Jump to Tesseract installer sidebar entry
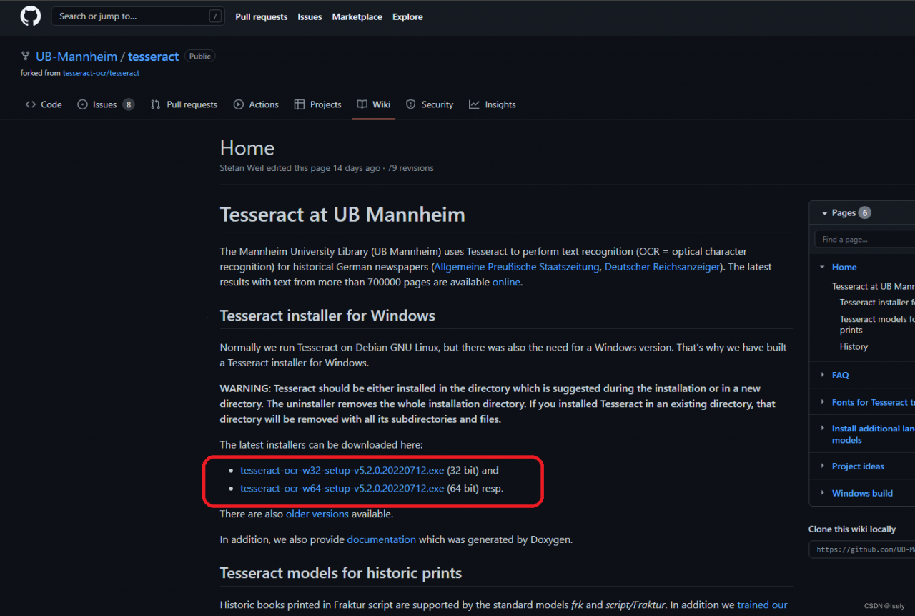Viewport: 915px width, 616px height. point(877,303)
